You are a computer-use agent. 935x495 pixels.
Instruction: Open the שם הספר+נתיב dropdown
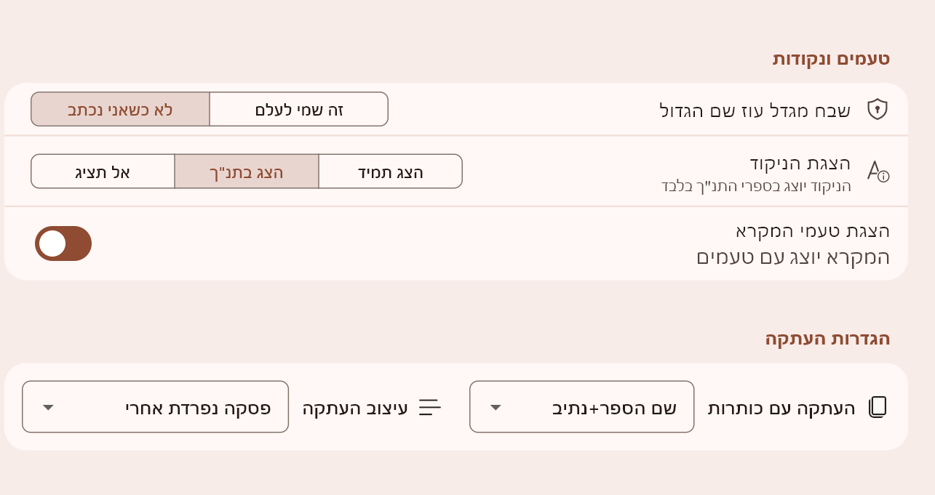581,407
